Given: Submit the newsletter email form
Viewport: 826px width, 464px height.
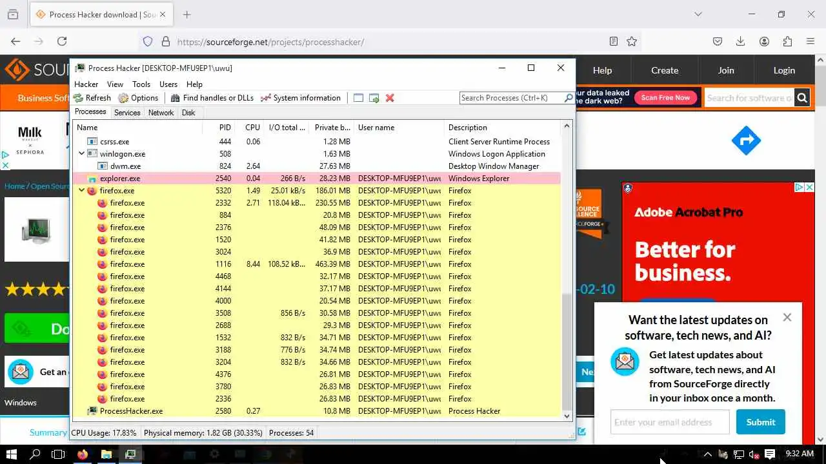Looking at the screenshot, I should pyautogui.click(x=761, y=422).
